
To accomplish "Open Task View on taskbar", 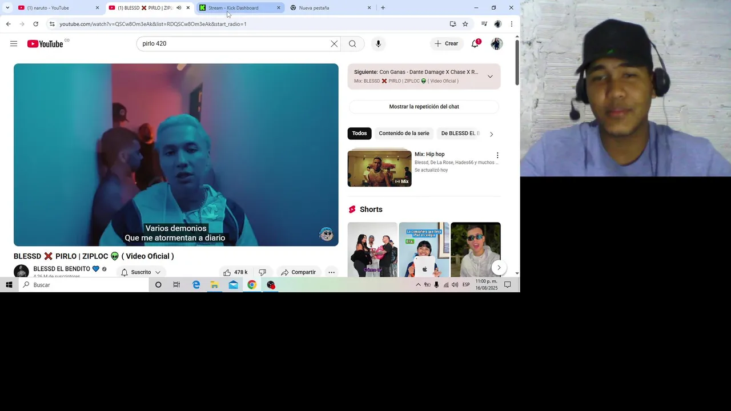I will coord(176,285).
